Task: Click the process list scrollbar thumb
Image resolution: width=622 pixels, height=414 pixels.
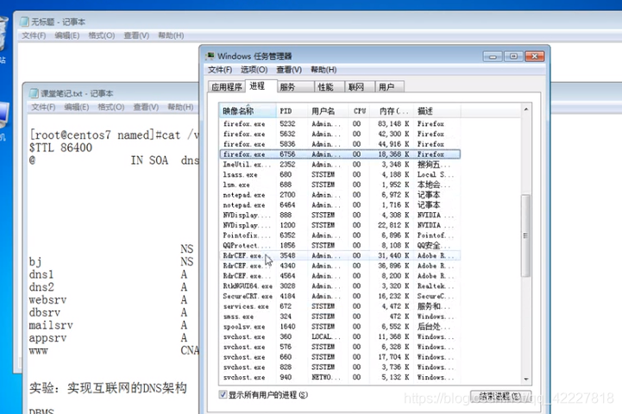Action: tap(526, 235)
